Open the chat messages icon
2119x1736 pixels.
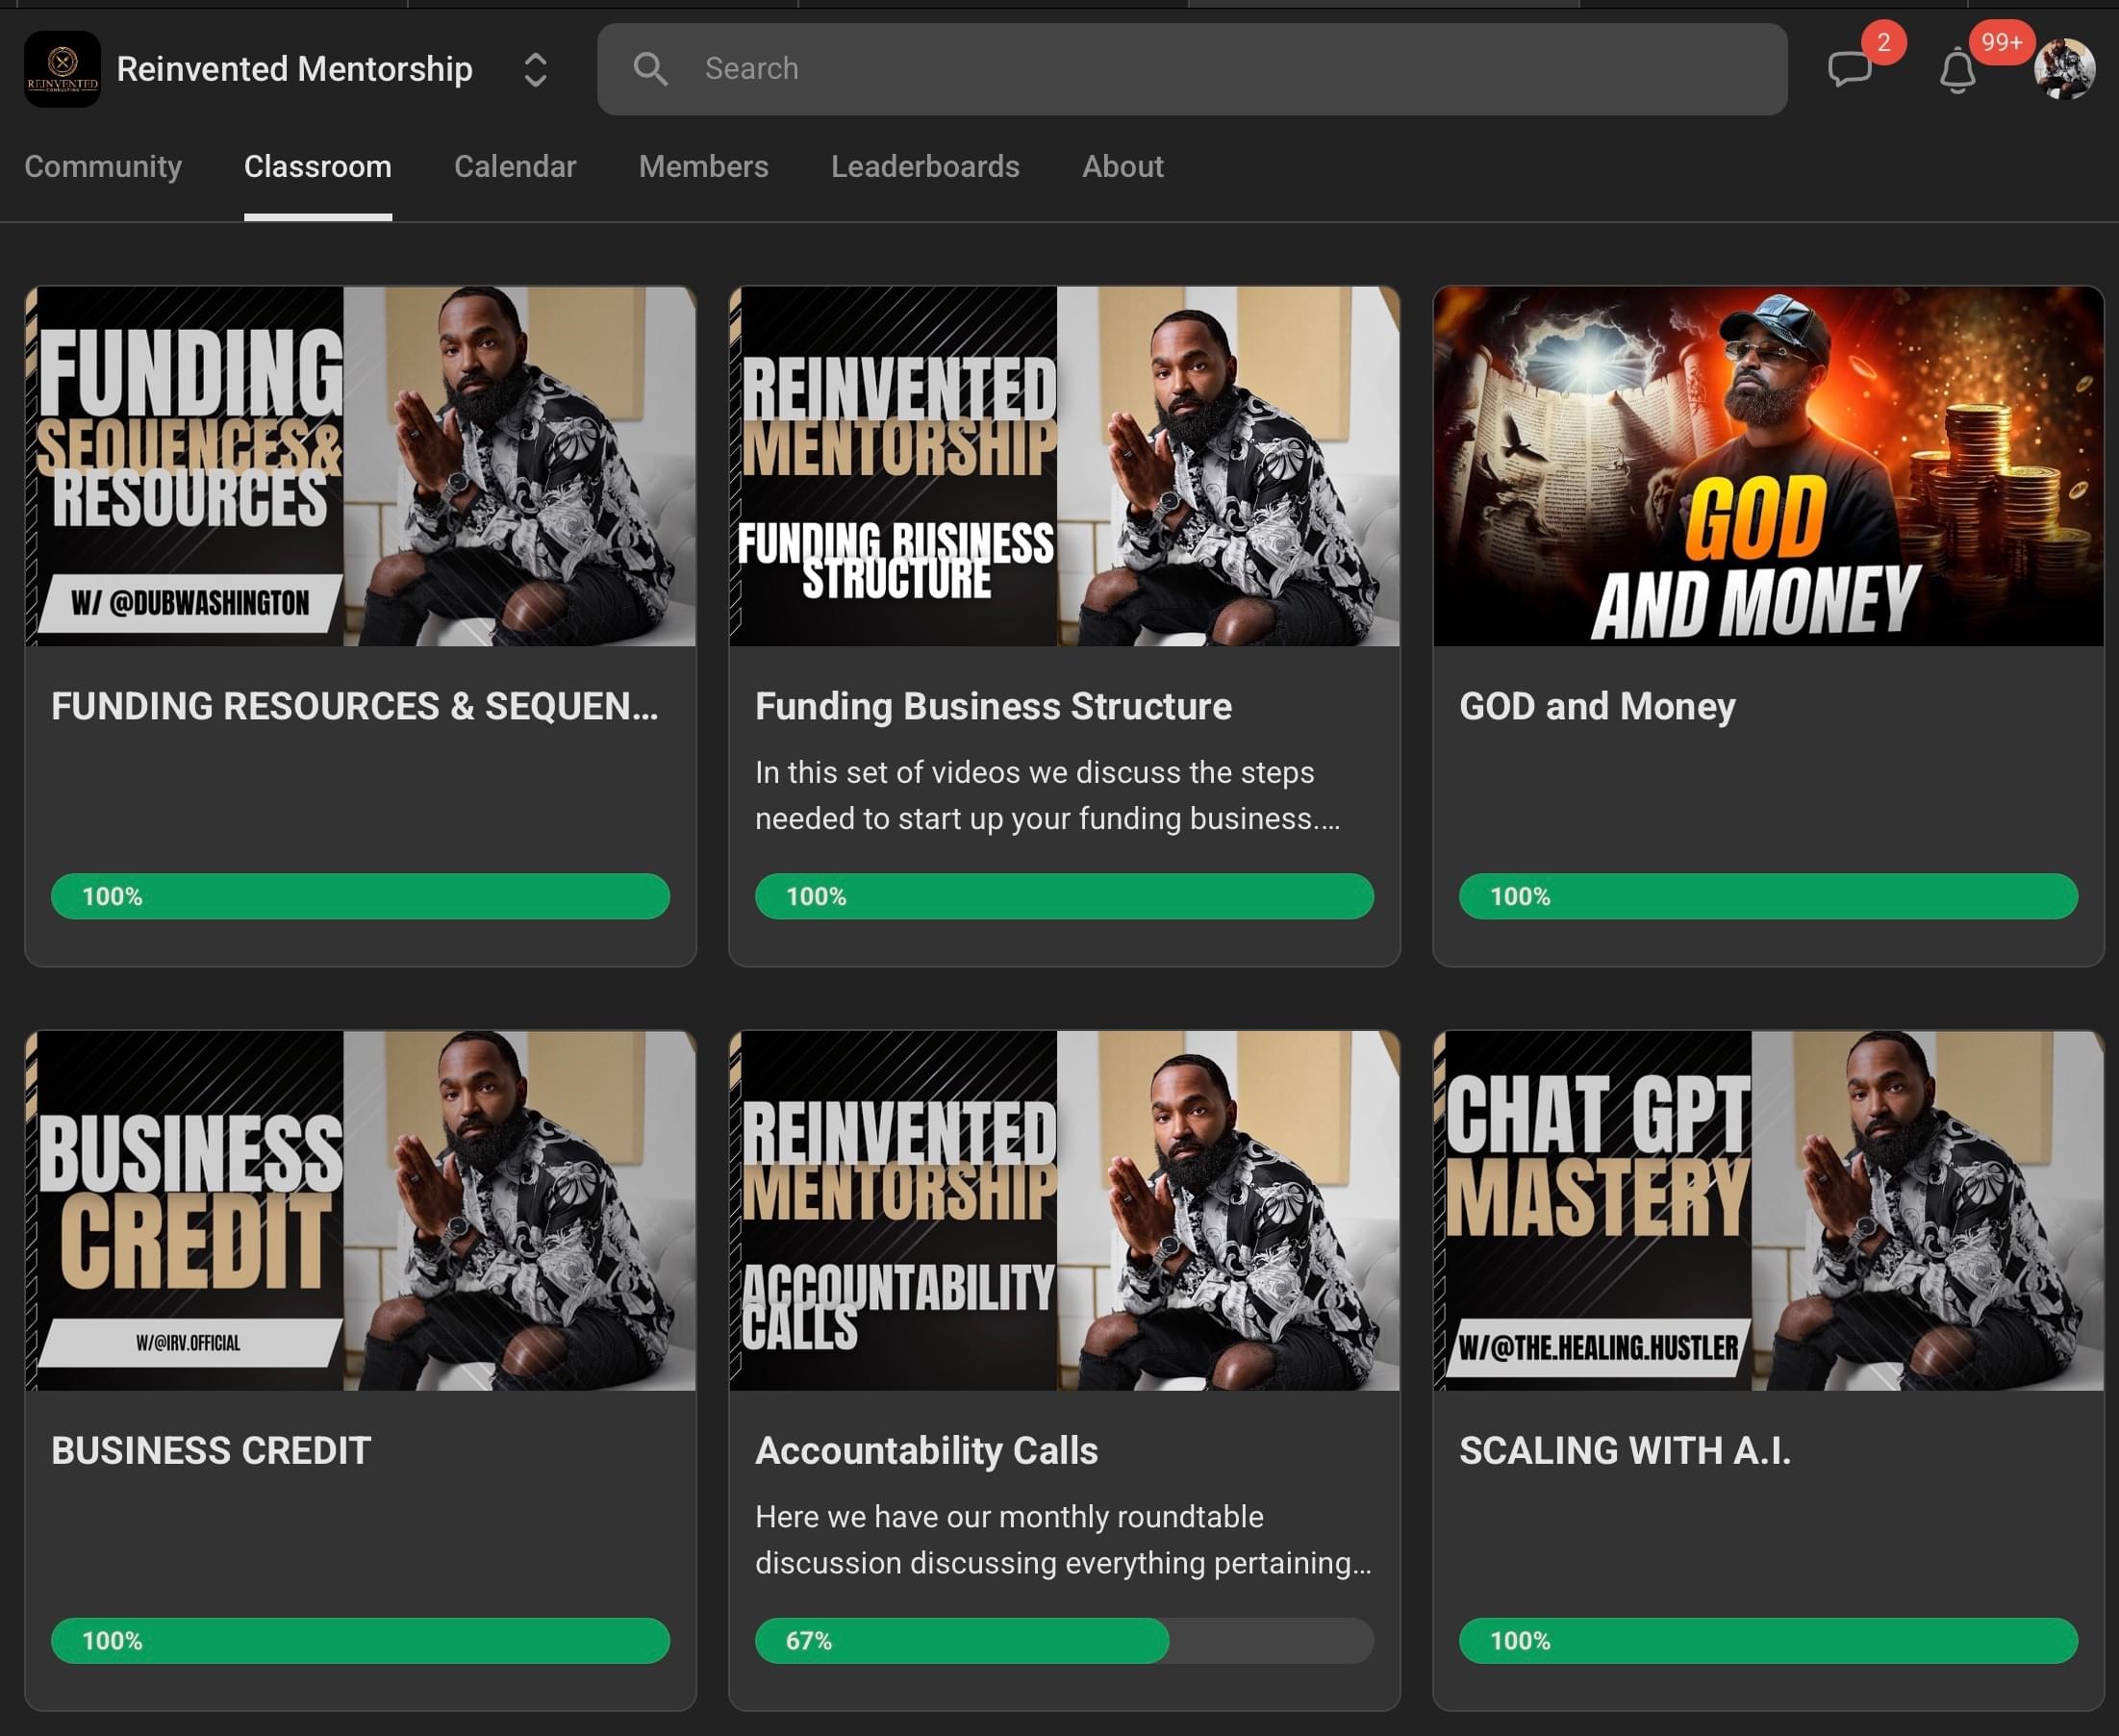click(1849, 70)
